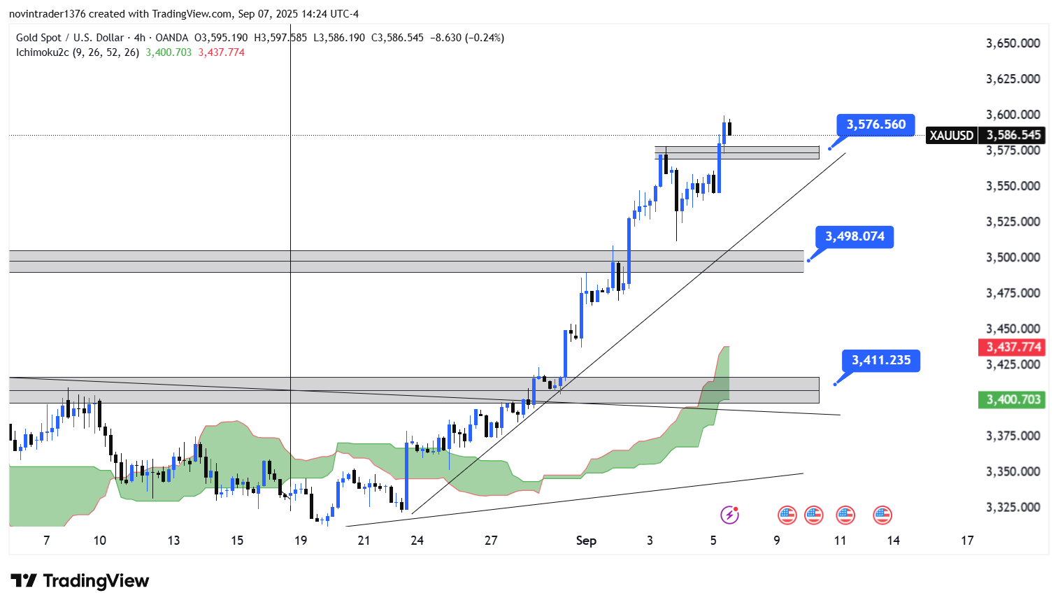Open the second US flag economic event
Screen dimensions: 1058x607
point(813,515)
